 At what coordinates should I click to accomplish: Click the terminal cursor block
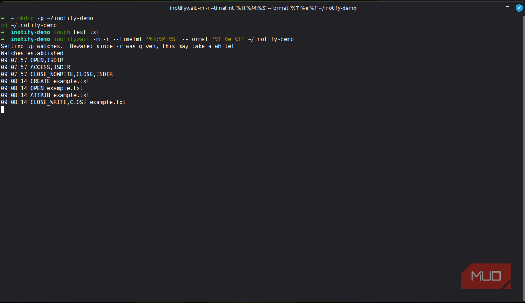2,109
